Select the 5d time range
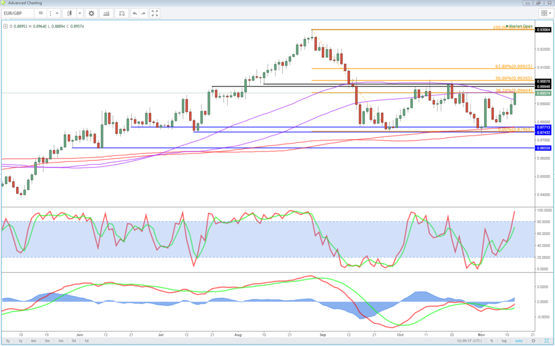This screenshot has width=555, height=346. 73,340
